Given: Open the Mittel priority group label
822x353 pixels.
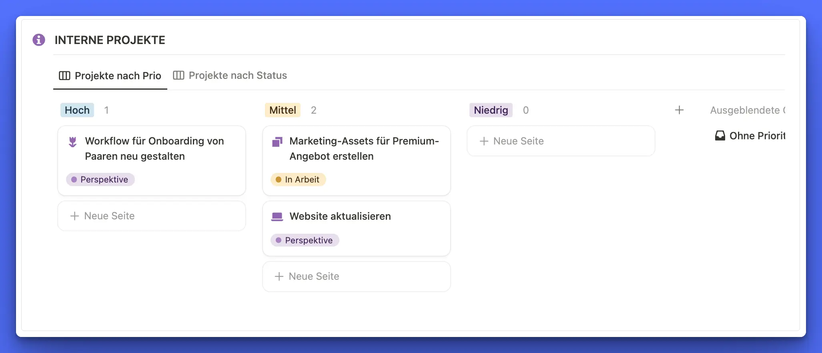Looking at the screenshot, I should [x=283, y=110].
